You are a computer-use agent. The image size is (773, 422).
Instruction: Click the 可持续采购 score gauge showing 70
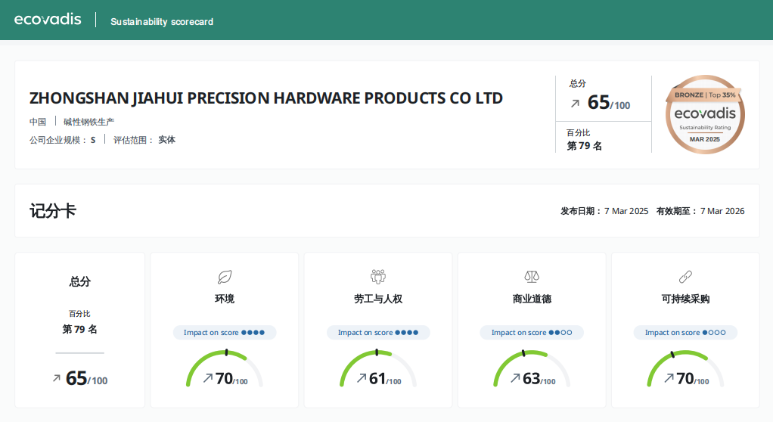point(685,369)
